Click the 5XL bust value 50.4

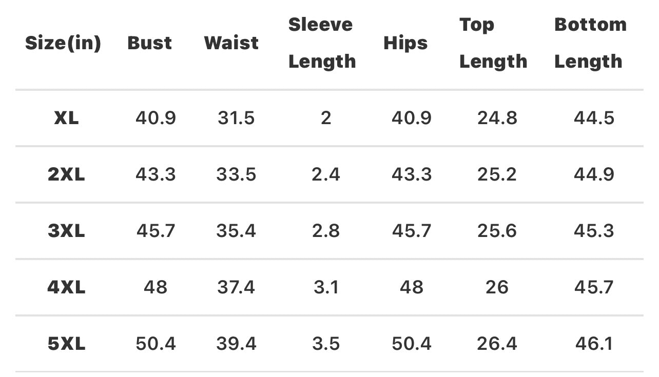[x=156, y=344]
